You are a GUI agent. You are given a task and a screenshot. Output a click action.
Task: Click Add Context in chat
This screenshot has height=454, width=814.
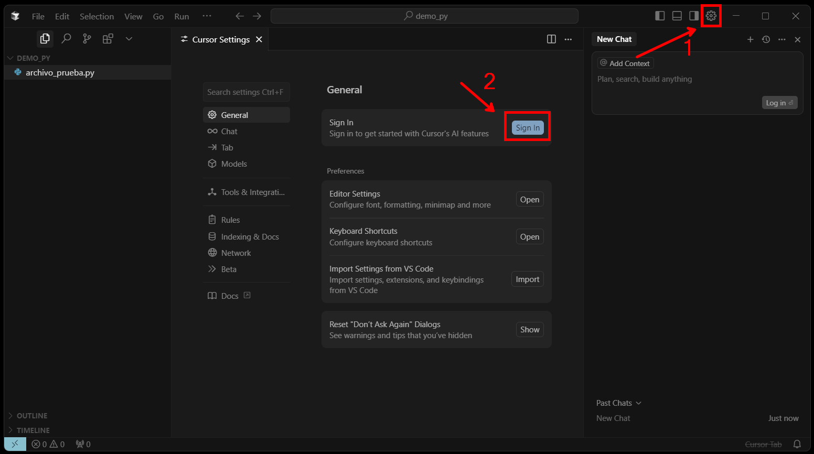tap(625, 63)
